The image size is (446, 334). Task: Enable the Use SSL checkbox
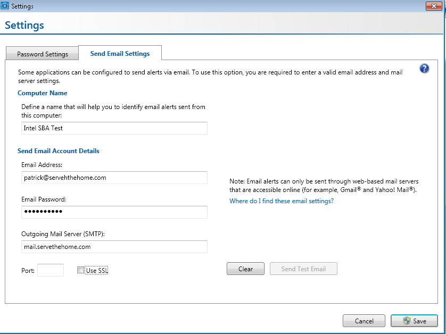pos(80,270)
